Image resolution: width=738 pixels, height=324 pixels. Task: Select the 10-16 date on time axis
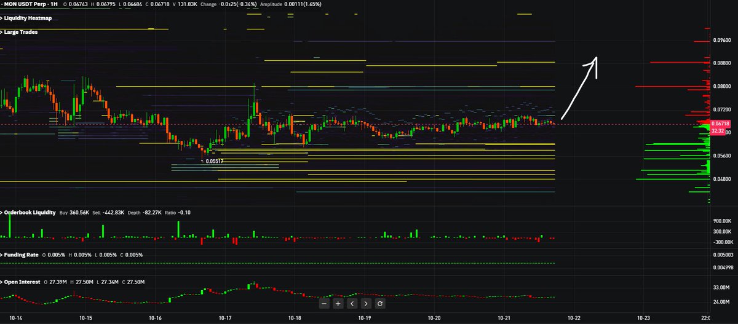155,318
